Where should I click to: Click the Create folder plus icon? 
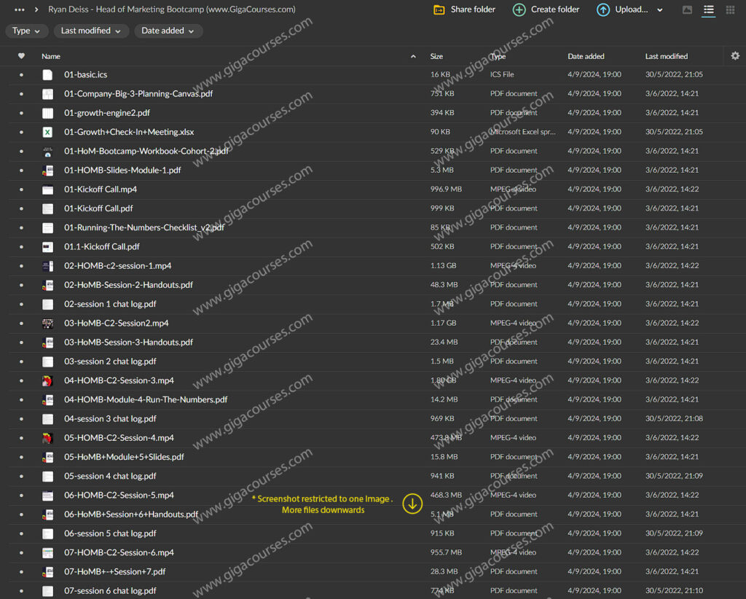pyautogui.click(x=519, y=9)
